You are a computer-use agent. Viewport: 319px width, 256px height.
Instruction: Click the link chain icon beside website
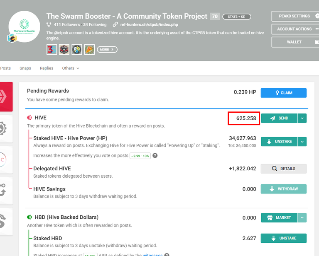tap(115, 24)
